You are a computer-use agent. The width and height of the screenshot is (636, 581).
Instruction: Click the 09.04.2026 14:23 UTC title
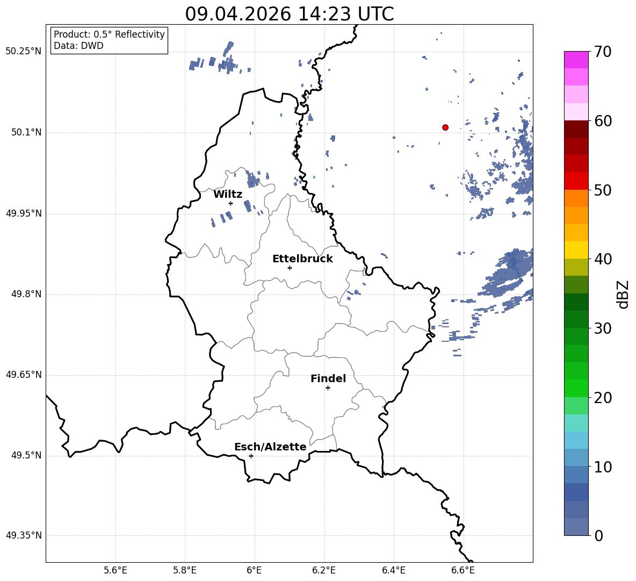coord(289,14)
